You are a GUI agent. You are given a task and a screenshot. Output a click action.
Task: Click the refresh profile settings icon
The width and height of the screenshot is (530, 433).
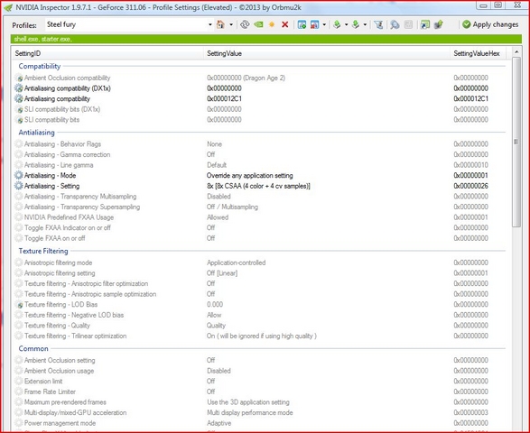point(245,24)
